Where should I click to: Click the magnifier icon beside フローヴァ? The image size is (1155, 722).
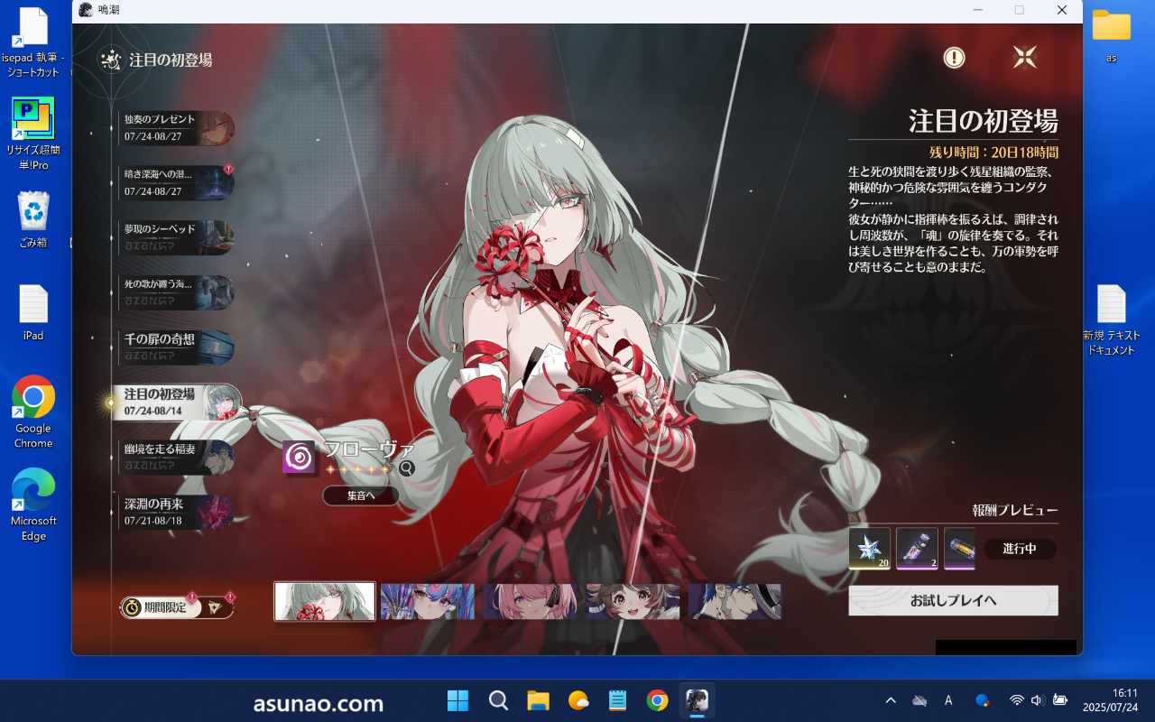click(x=407, y=467)
